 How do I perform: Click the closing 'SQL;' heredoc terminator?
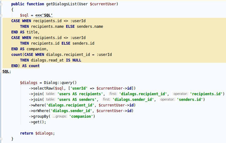coord(7,71)
